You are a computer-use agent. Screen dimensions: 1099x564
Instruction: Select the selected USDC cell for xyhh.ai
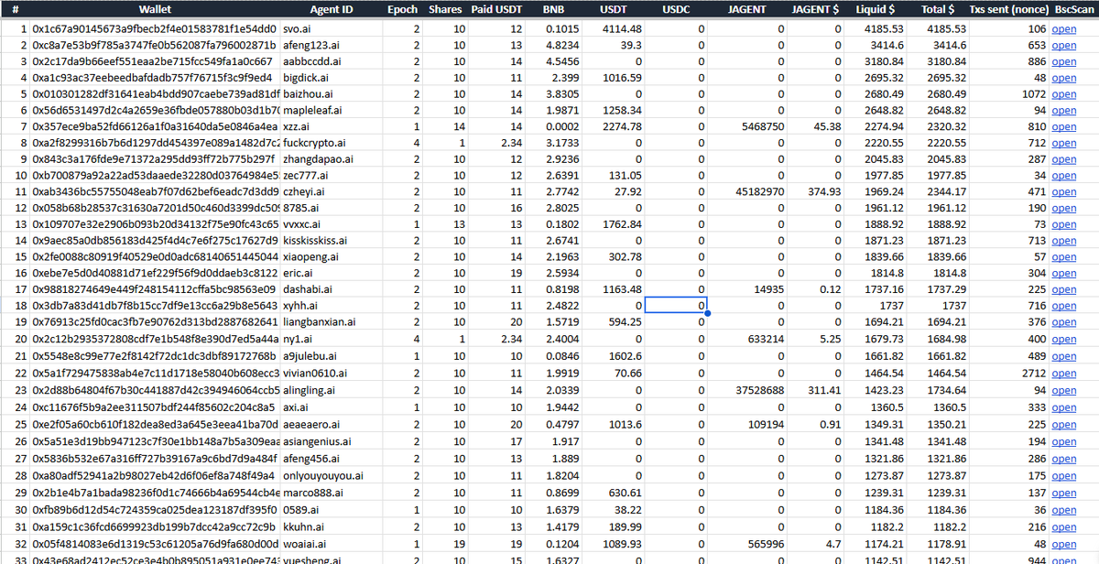click(677, 306)
